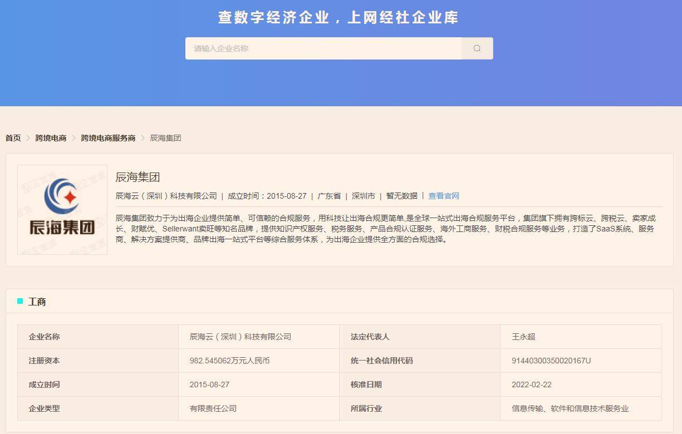Select the 所属行业 label cell
The image size is (682, 434).
[420, 408]
